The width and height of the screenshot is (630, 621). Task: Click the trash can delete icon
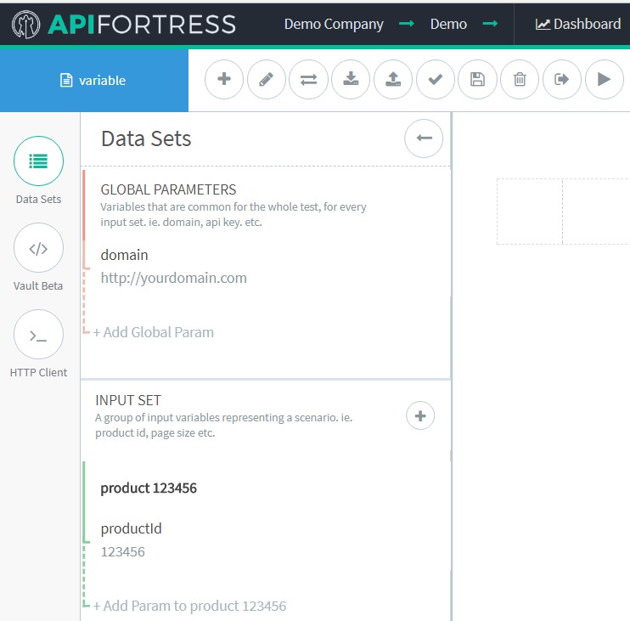pyautogui.click(x=520, y=80)
